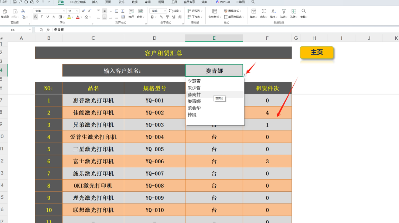
Task: Click the thousands separator icon
Action: pos(167,17)
